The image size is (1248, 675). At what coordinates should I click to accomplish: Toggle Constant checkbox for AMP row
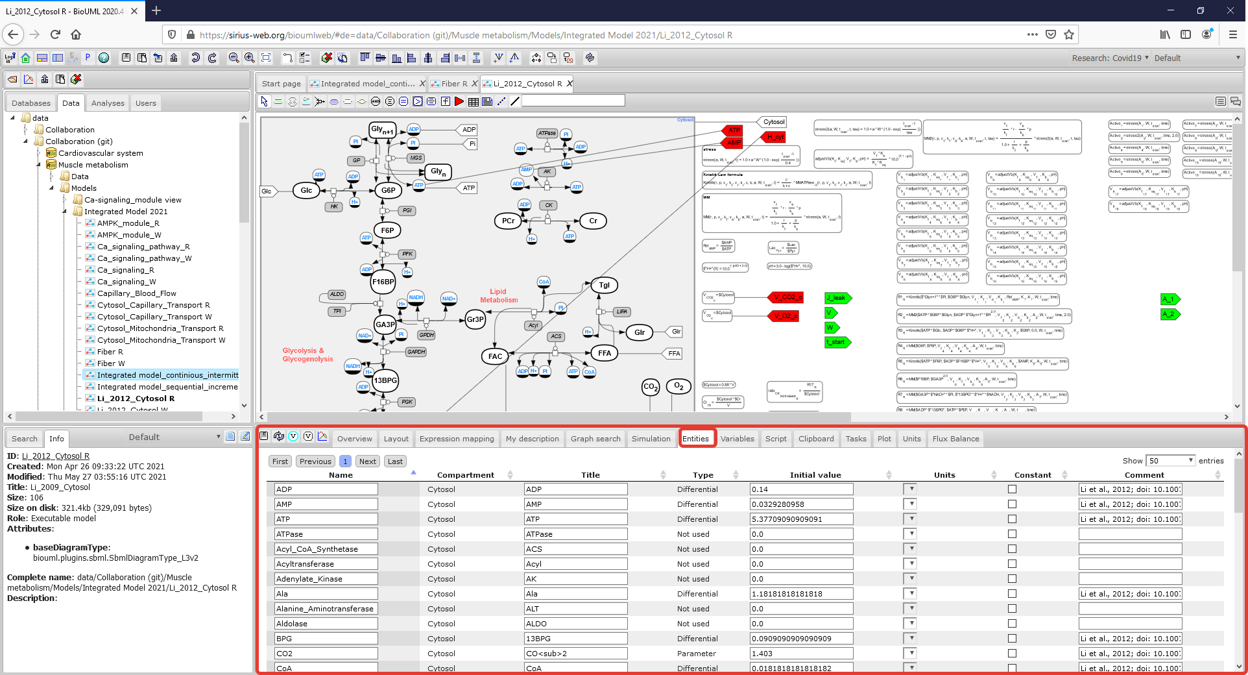click(x=1012, y=504)
